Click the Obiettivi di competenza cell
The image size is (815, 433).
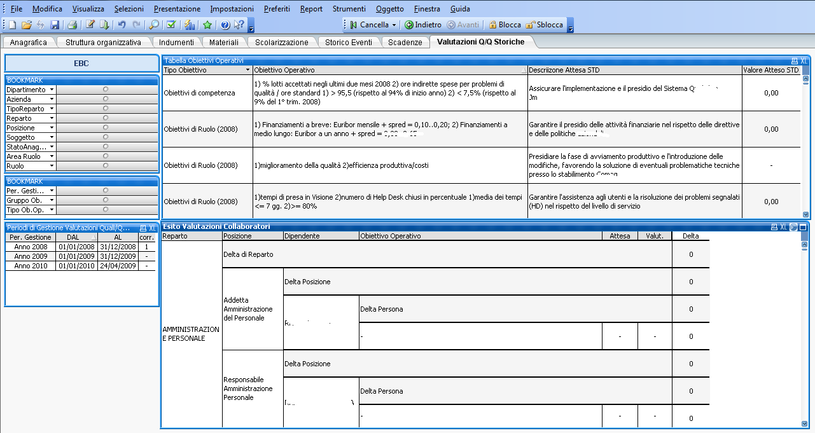click(207, 93)
